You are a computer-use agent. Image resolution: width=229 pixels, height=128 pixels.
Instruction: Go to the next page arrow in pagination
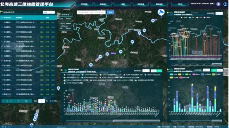pos(30,101)
